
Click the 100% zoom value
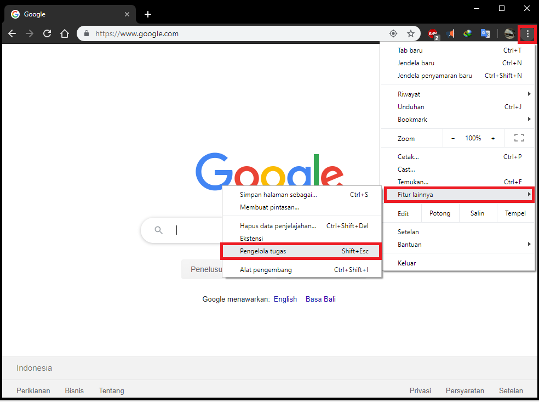pos(473,138)
